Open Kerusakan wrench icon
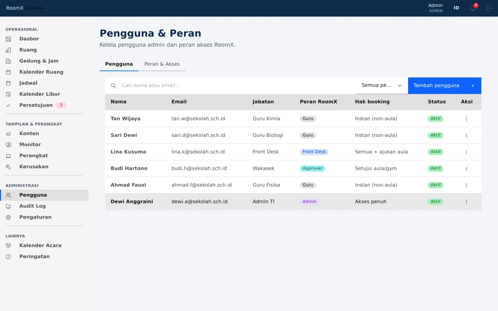Screen dimensions: 498x311 click(x=8, y=167)
